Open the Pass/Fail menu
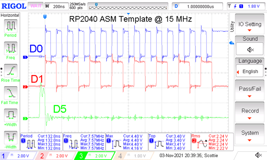 [250, 91]
